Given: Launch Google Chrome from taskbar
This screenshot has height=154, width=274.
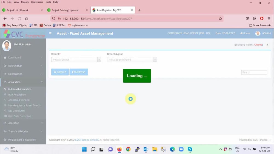Looking at the screenshot, I should tap(128, 149).
